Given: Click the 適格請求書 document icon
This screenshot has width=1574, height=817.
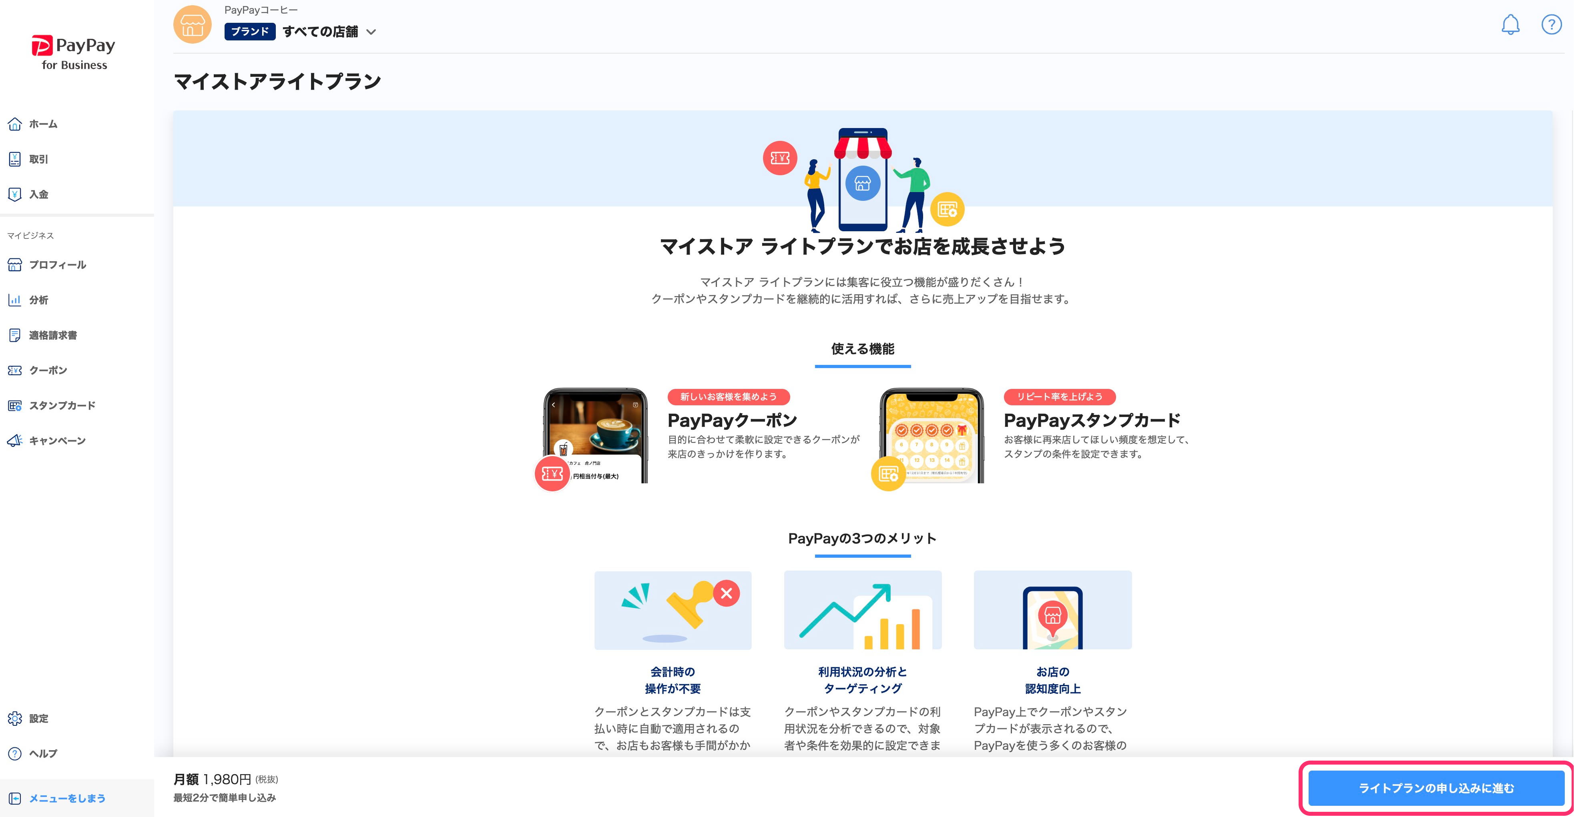Looking at the screenshot, I should point(15,335).
